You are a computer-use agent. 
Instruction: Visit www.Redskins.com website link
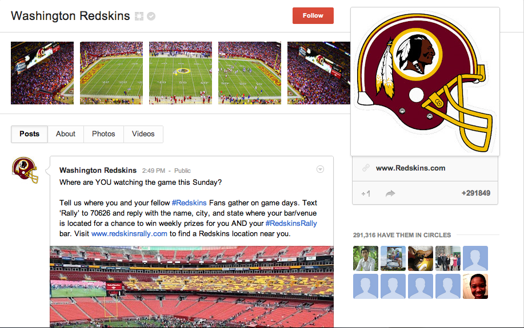[x=410, y=168]
